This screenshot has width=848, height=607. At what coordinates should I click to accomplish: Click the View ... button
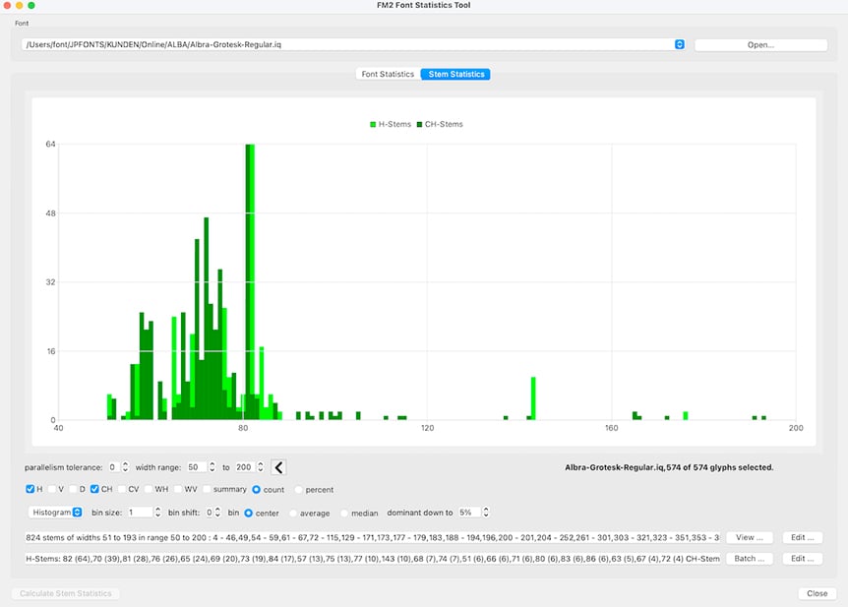point(749,537)
